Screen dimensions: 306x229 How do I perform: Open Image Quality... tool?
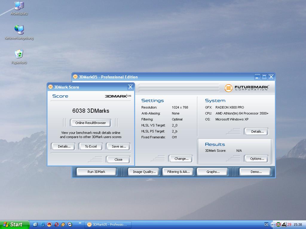pyautogui.click(x=144, y=172)
